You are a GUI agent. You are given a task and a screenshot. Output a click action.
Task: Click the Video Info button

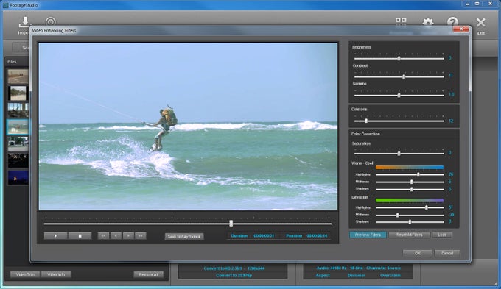tap(56, 274)
